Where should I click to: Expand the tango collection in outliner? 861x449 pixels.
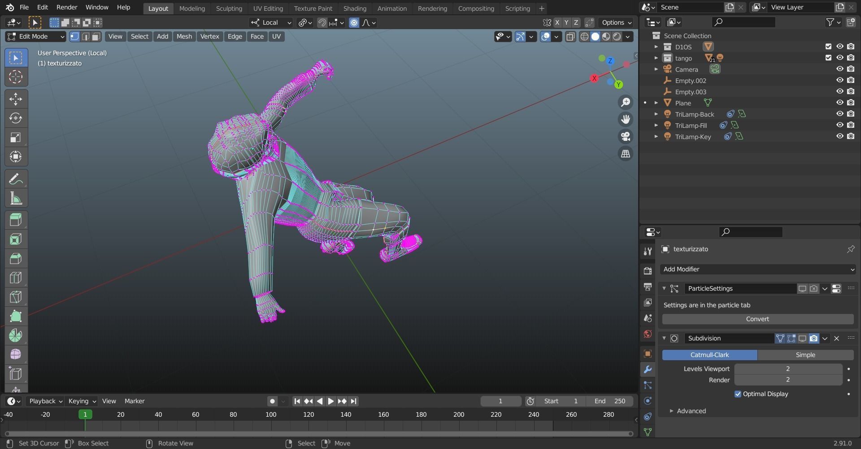656,58
